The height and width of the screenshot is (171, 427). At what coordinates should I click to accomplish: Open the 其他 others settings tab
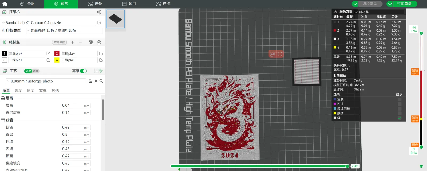click(55, 91)
